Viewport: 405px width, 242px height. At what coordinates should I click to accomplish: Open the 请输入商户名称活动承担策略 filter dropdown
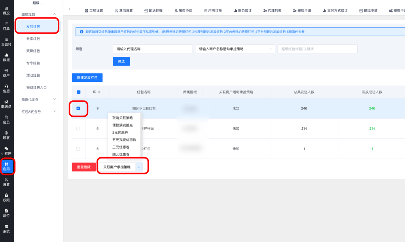coord(235,49)
